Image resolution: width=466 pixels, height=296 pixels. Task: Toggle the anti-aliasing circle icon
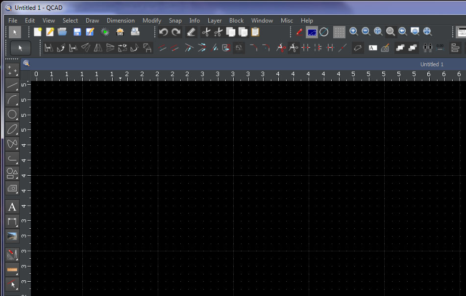[x=324, y=32]
